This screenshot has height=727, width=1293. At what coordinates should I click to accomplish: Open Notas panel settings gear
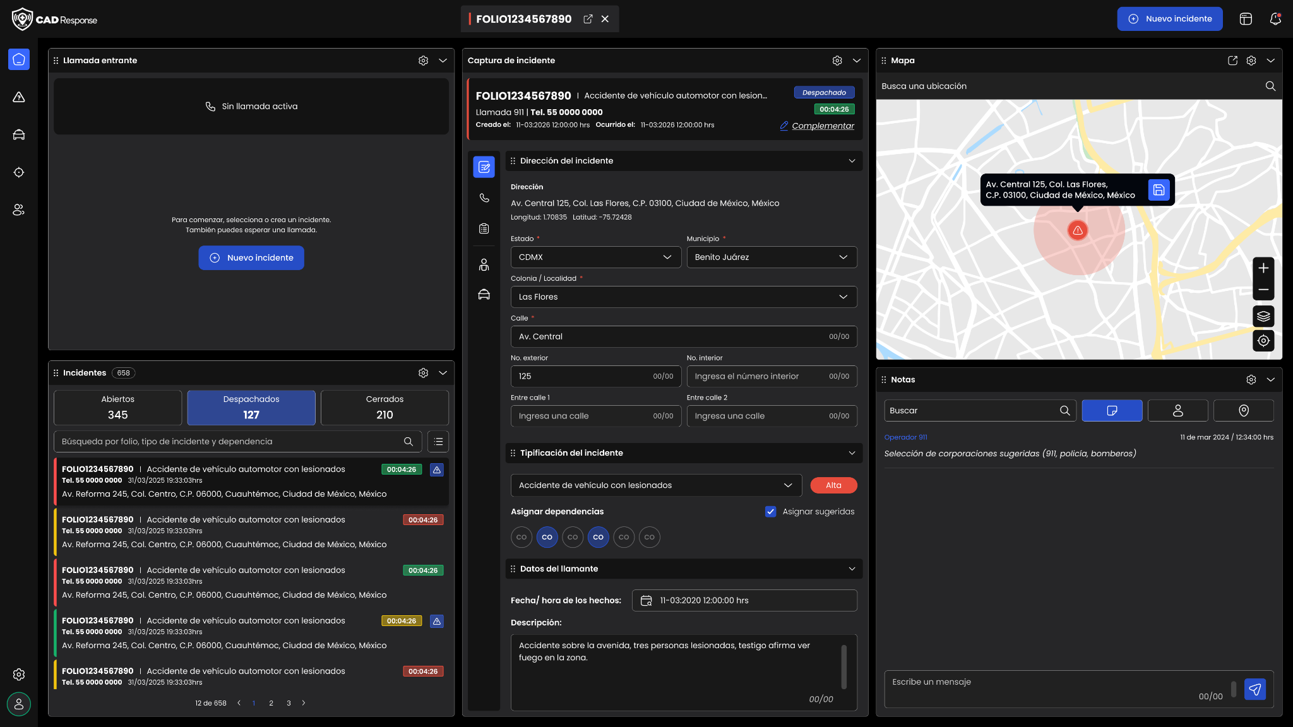pos(1251,379)
